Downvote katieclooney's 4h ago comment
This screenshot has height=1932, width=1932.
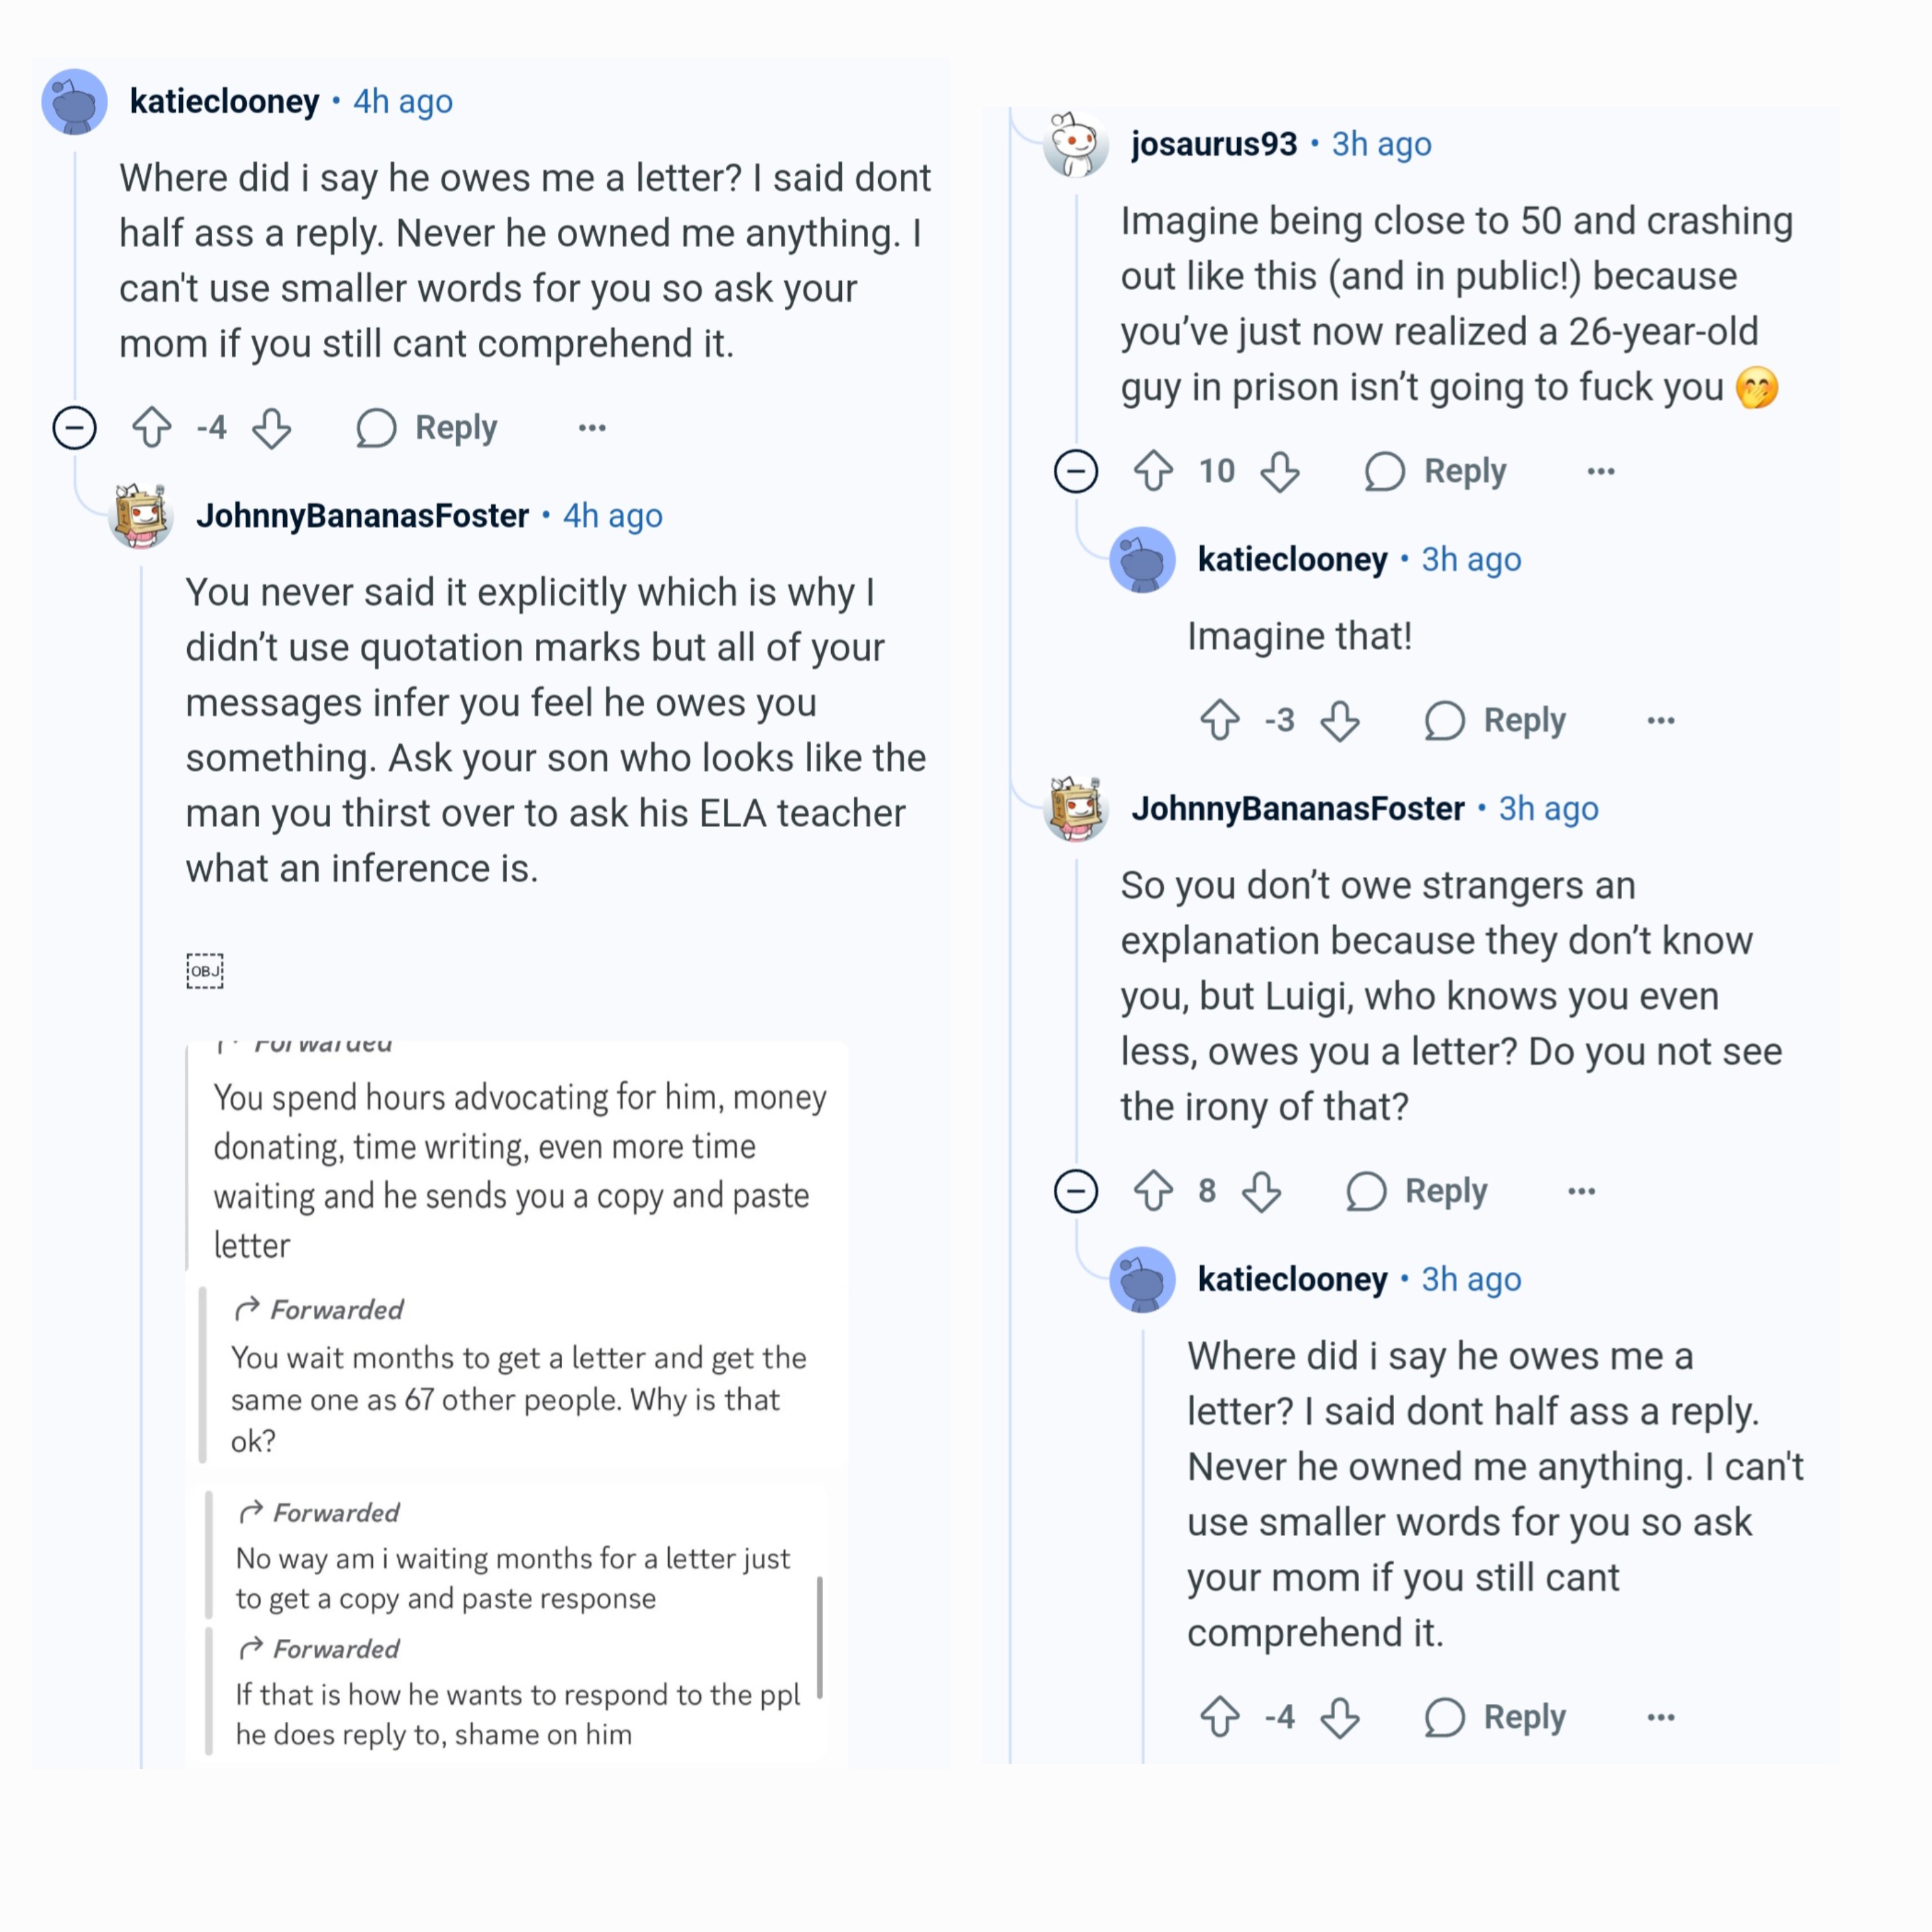click(x=271, y=428)
